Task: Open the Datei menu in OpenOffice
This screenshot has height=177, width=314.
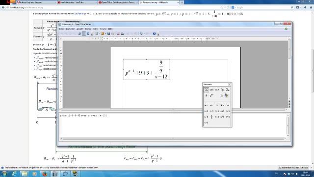Action: pos(61,29)
